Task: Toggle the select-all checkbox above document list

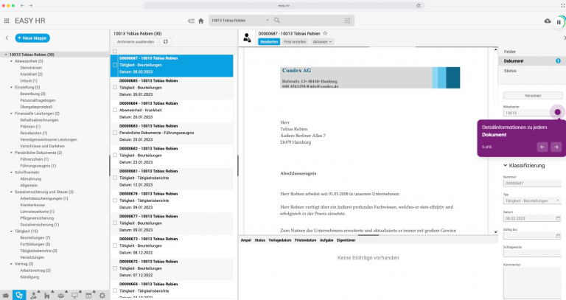Action: coord(115,51)
